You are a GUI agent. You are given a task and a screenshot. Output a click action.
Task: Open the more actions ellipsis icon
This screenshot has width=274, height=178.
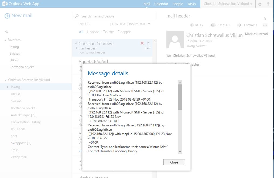click(x=265, y=25)
